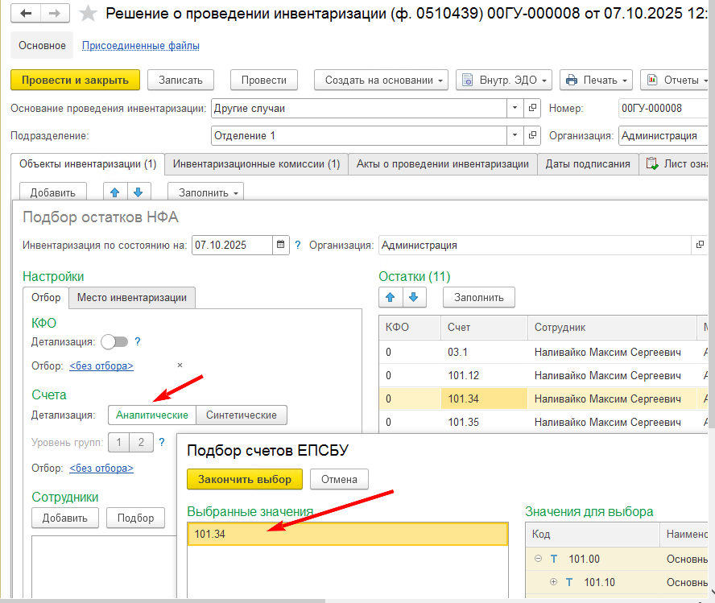The width and height of the screenshot is (715, 603).
Task: Switch accounts detail to Синтетические
Action: (240, 415)
